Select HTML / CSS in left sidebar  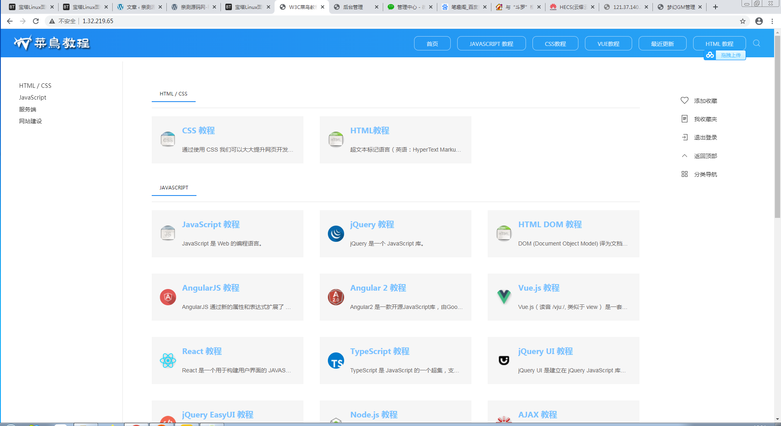coord(35,86)
